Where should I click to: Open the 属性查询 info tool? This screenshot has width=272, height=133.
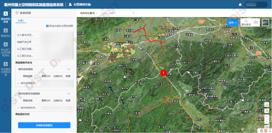click(x=246, y=23)
